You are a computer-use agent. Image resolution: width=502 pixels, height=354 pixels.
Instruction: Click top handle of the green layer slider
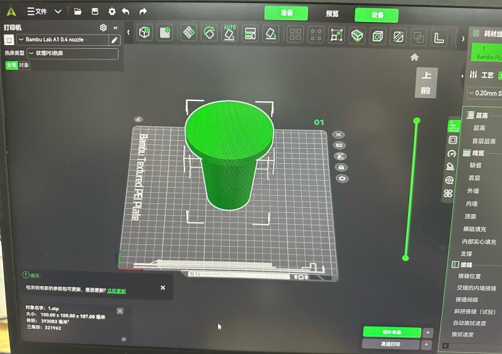tap(415, 121)
